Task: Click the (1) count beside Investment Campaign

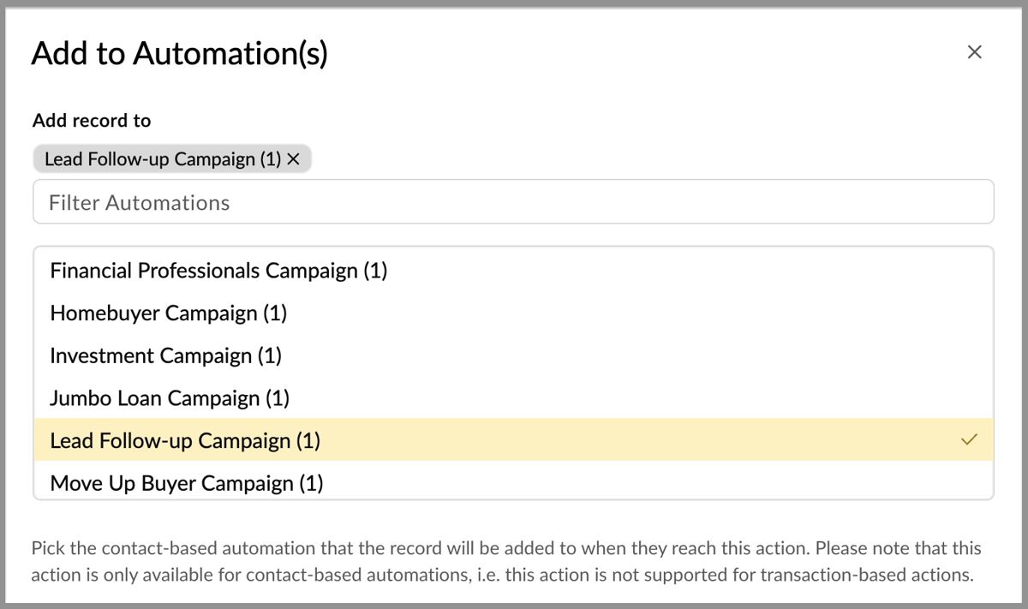Action: tap(270, 355)
